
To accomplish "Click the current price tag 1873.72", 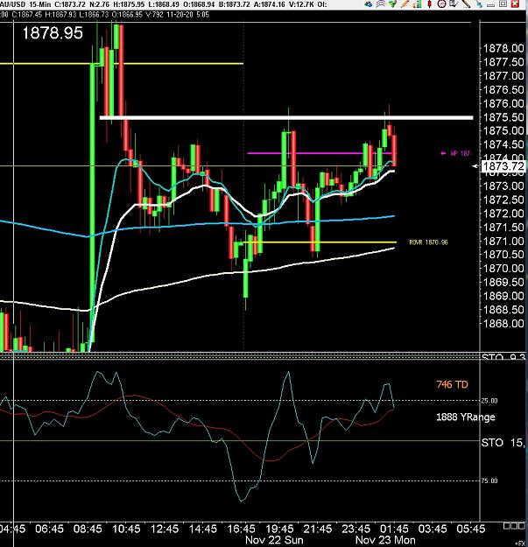I will click(503, 166).
